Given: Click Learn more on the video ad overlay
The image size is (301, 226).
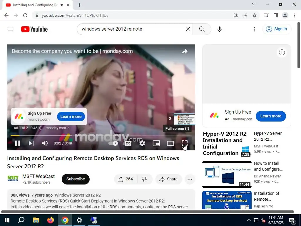Looking at the screenshot, I should tap(71, 117).
